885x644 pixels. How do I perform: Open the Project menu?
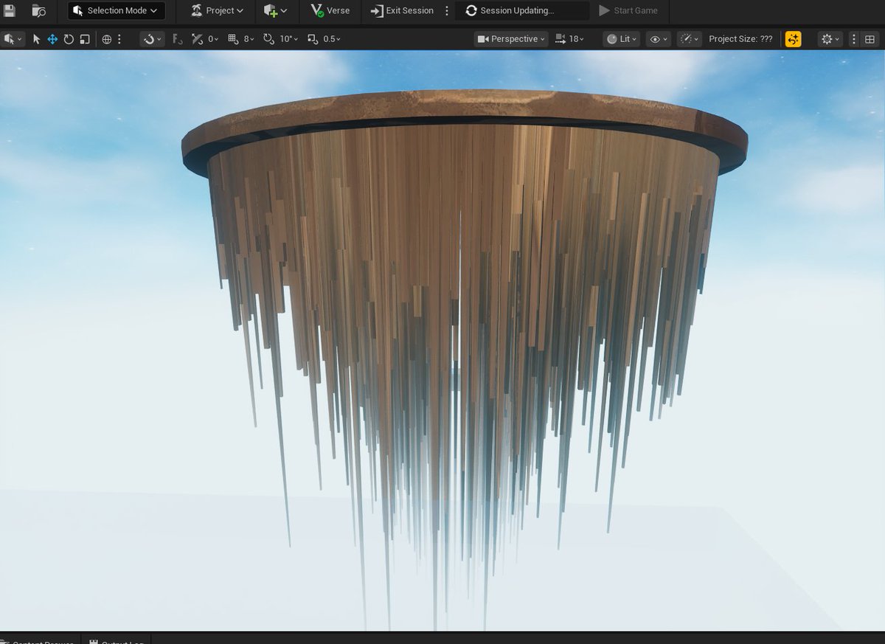coord(216,10)
